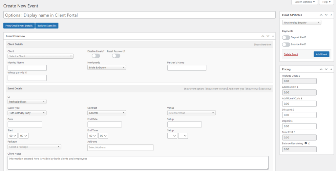Viewport: 336px width, 171px height.
Task: Enable the Deposit Paid toggle
Action: tap(286, 38)
